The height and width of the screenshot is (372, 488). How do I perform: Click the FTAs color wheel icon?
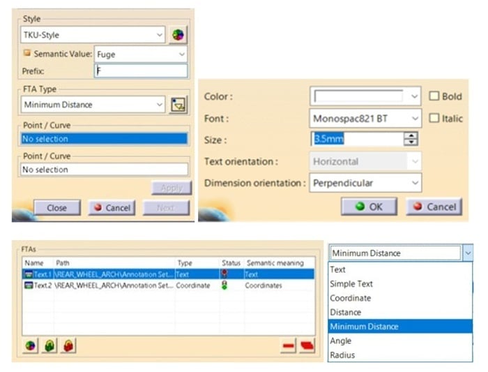pyautogui.click(x=30, y=345)
